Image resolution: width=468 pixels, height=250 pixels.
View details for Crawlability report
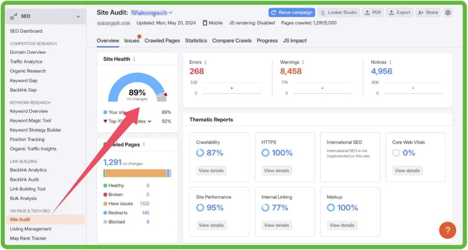pos(211,170)
